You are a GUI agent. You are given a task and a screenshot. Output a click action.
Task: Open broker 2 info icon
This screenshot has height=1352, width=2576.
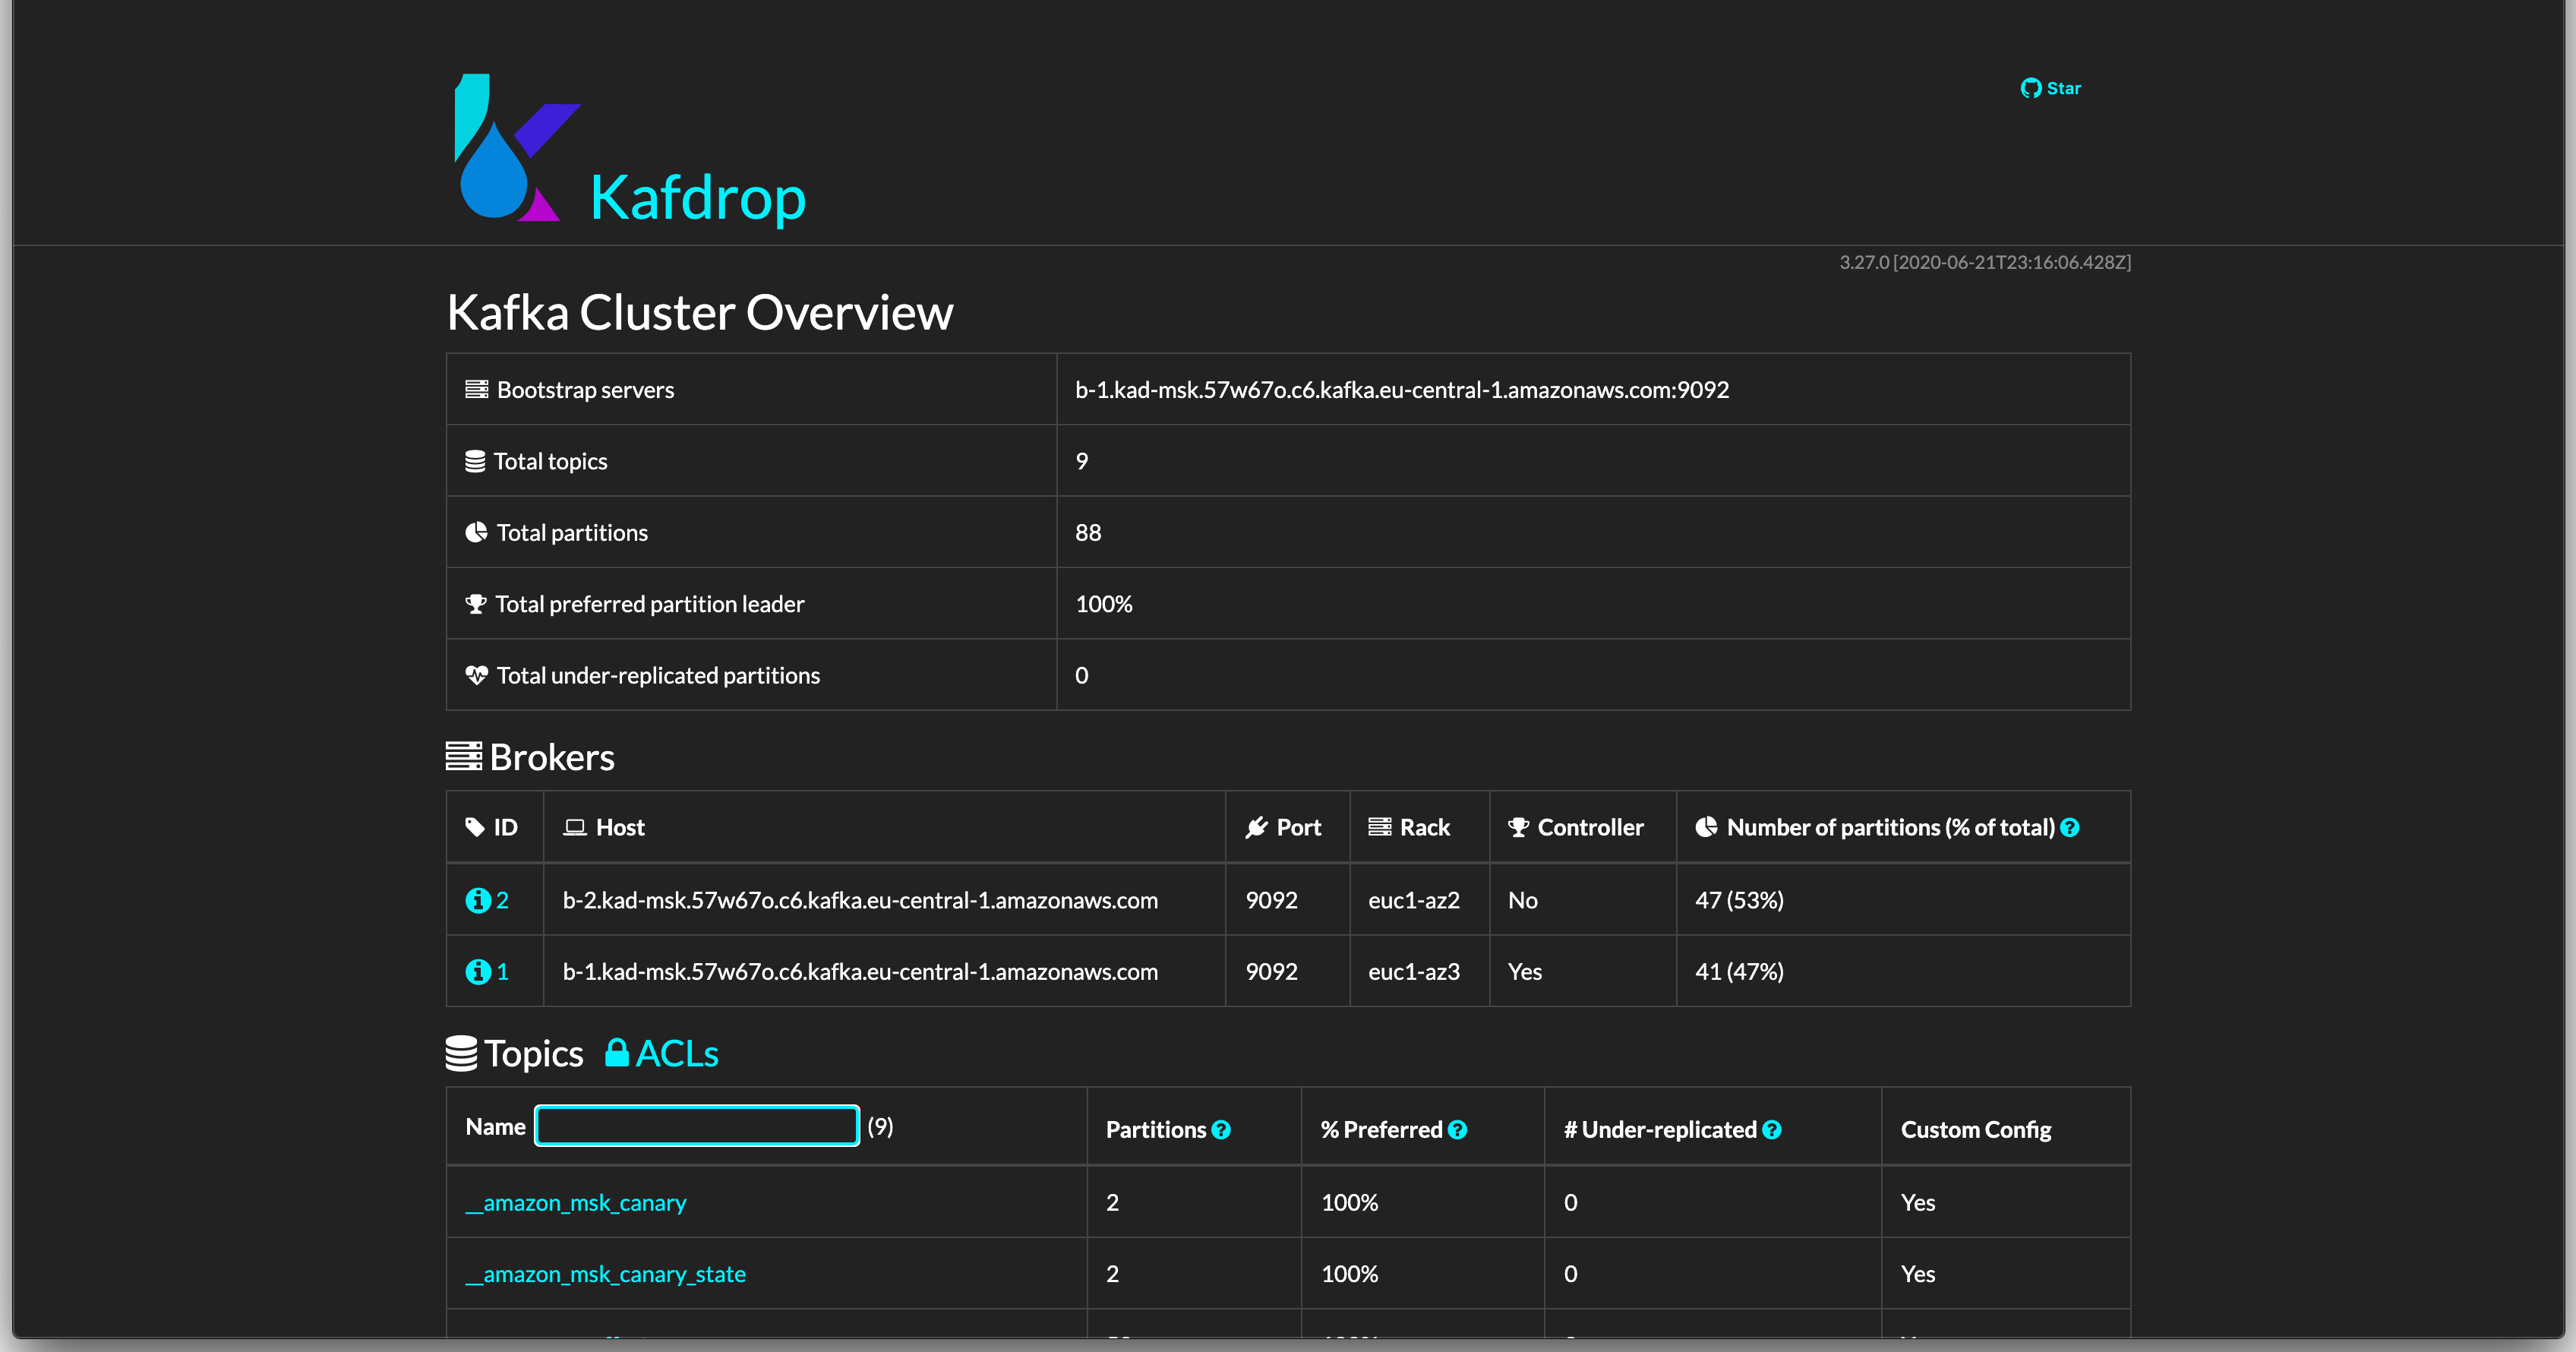click(x=477, y=900)
